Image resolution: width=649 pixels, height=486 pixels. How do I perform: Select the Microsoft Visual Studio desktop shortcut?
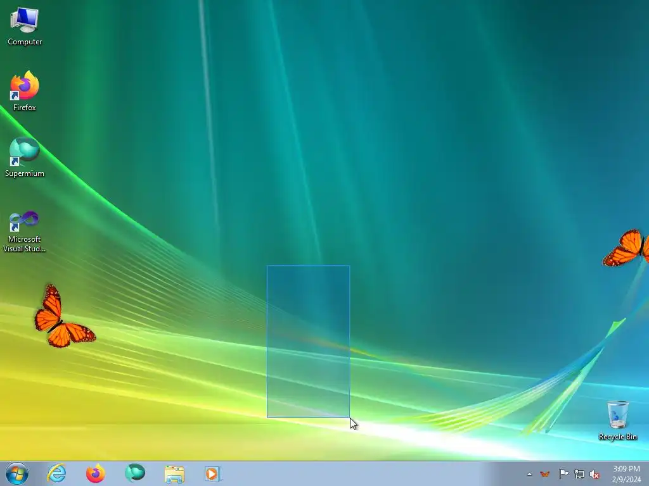25,232
